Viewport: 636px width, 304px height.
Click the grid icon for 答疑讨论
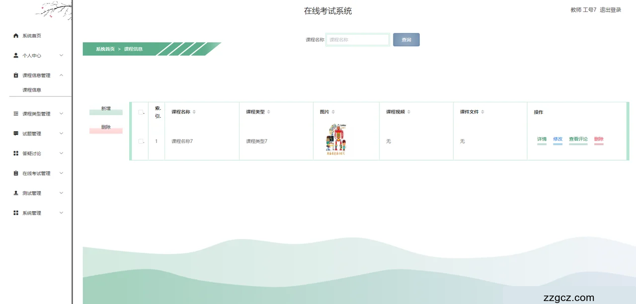click(x=16, y=153)
